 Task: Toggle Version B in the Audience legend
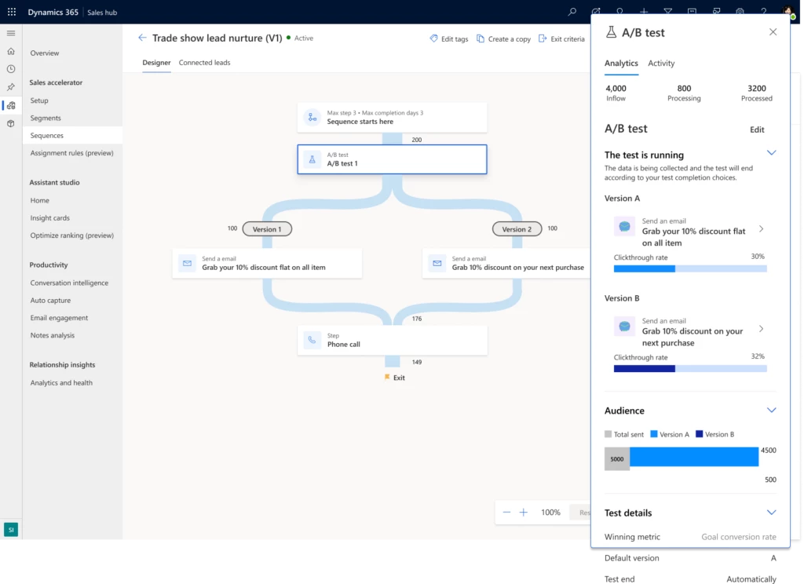[x=715, y=434]
